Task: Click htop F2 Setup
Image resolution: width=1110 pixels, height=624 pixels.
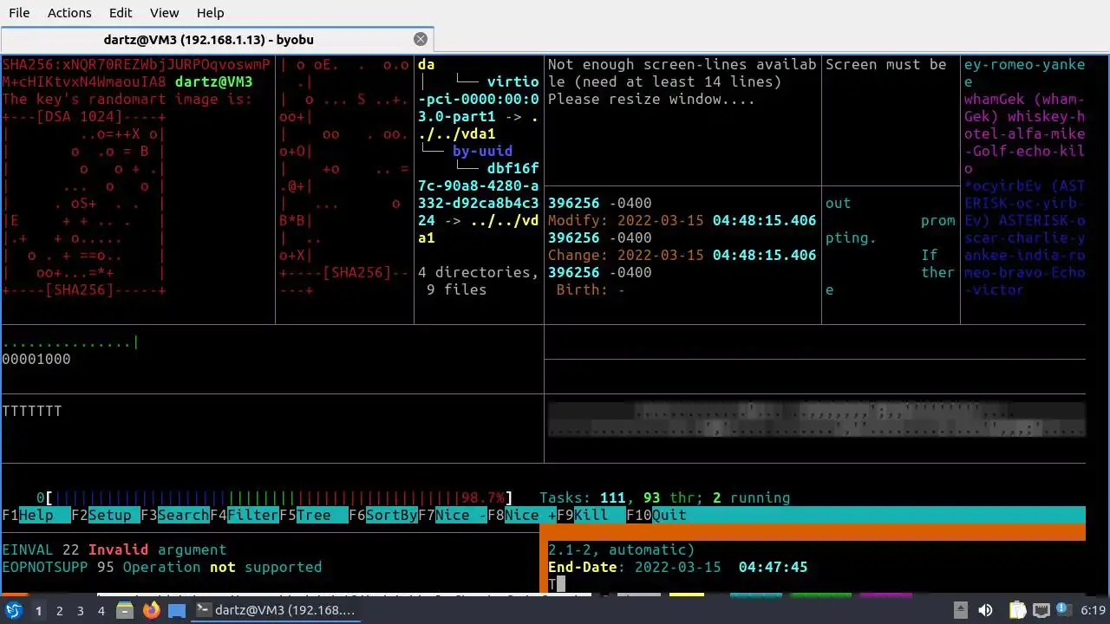Action: 106,515
